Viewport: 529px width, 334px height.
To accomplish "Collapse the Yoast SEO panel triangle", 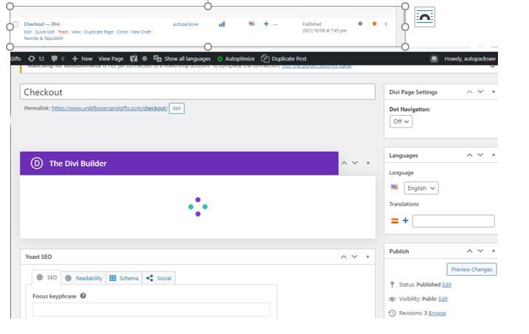I will (368, 257).
